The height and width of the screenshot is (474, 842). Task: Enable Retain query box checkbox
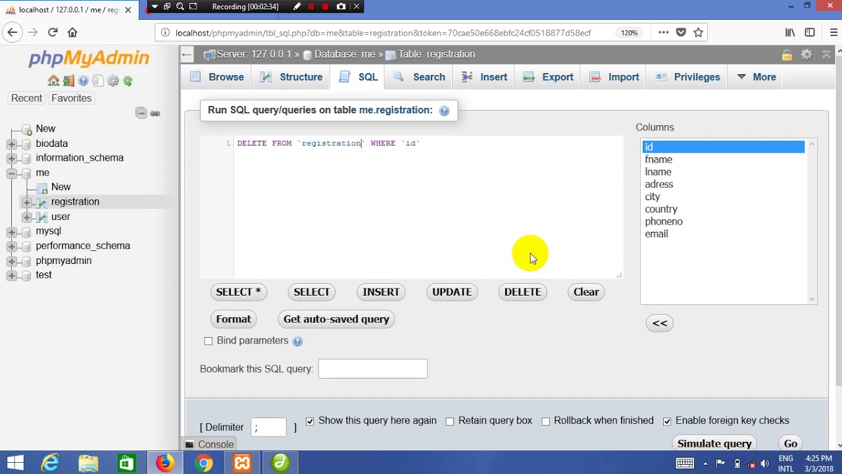450,421
